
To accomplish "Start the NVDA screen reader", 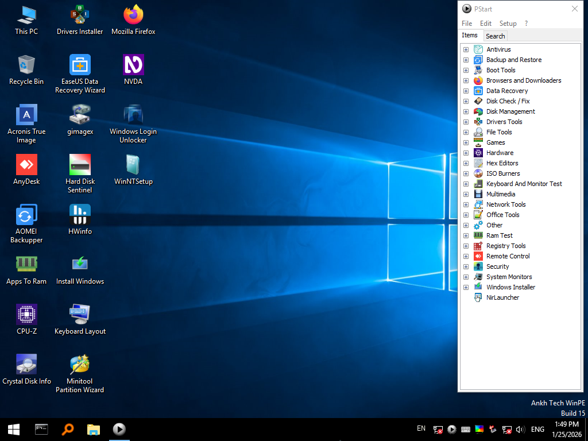I will point(133,64).
